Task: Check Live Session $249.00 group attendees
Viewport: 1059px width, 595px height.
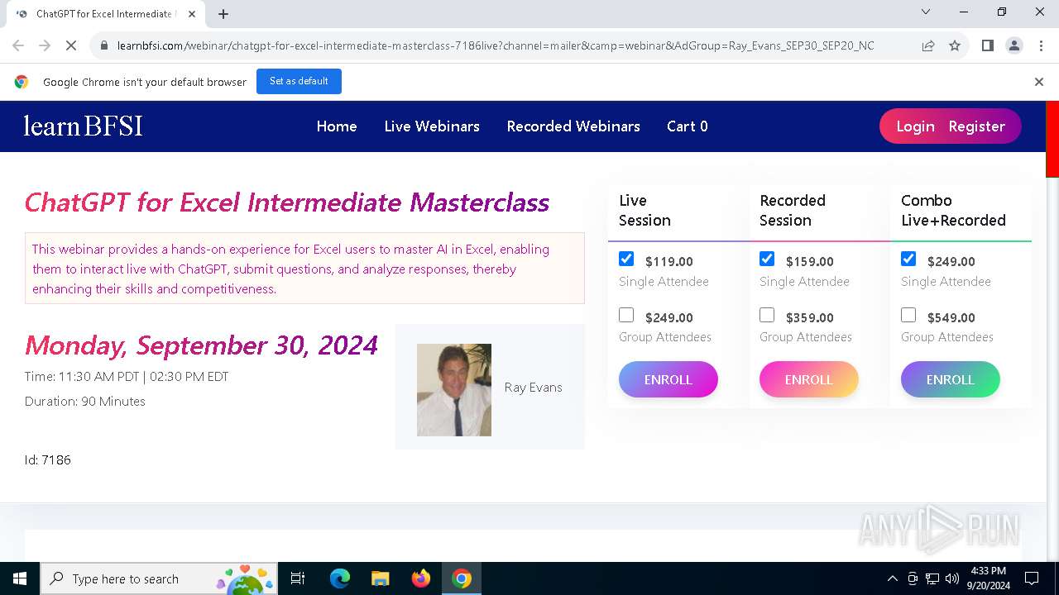Action: point(626,315)
